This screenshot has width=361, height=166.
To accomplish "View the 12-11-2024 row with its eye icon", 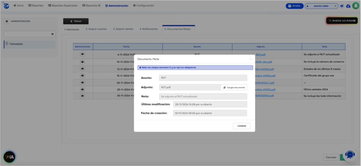I will [82, 69].
